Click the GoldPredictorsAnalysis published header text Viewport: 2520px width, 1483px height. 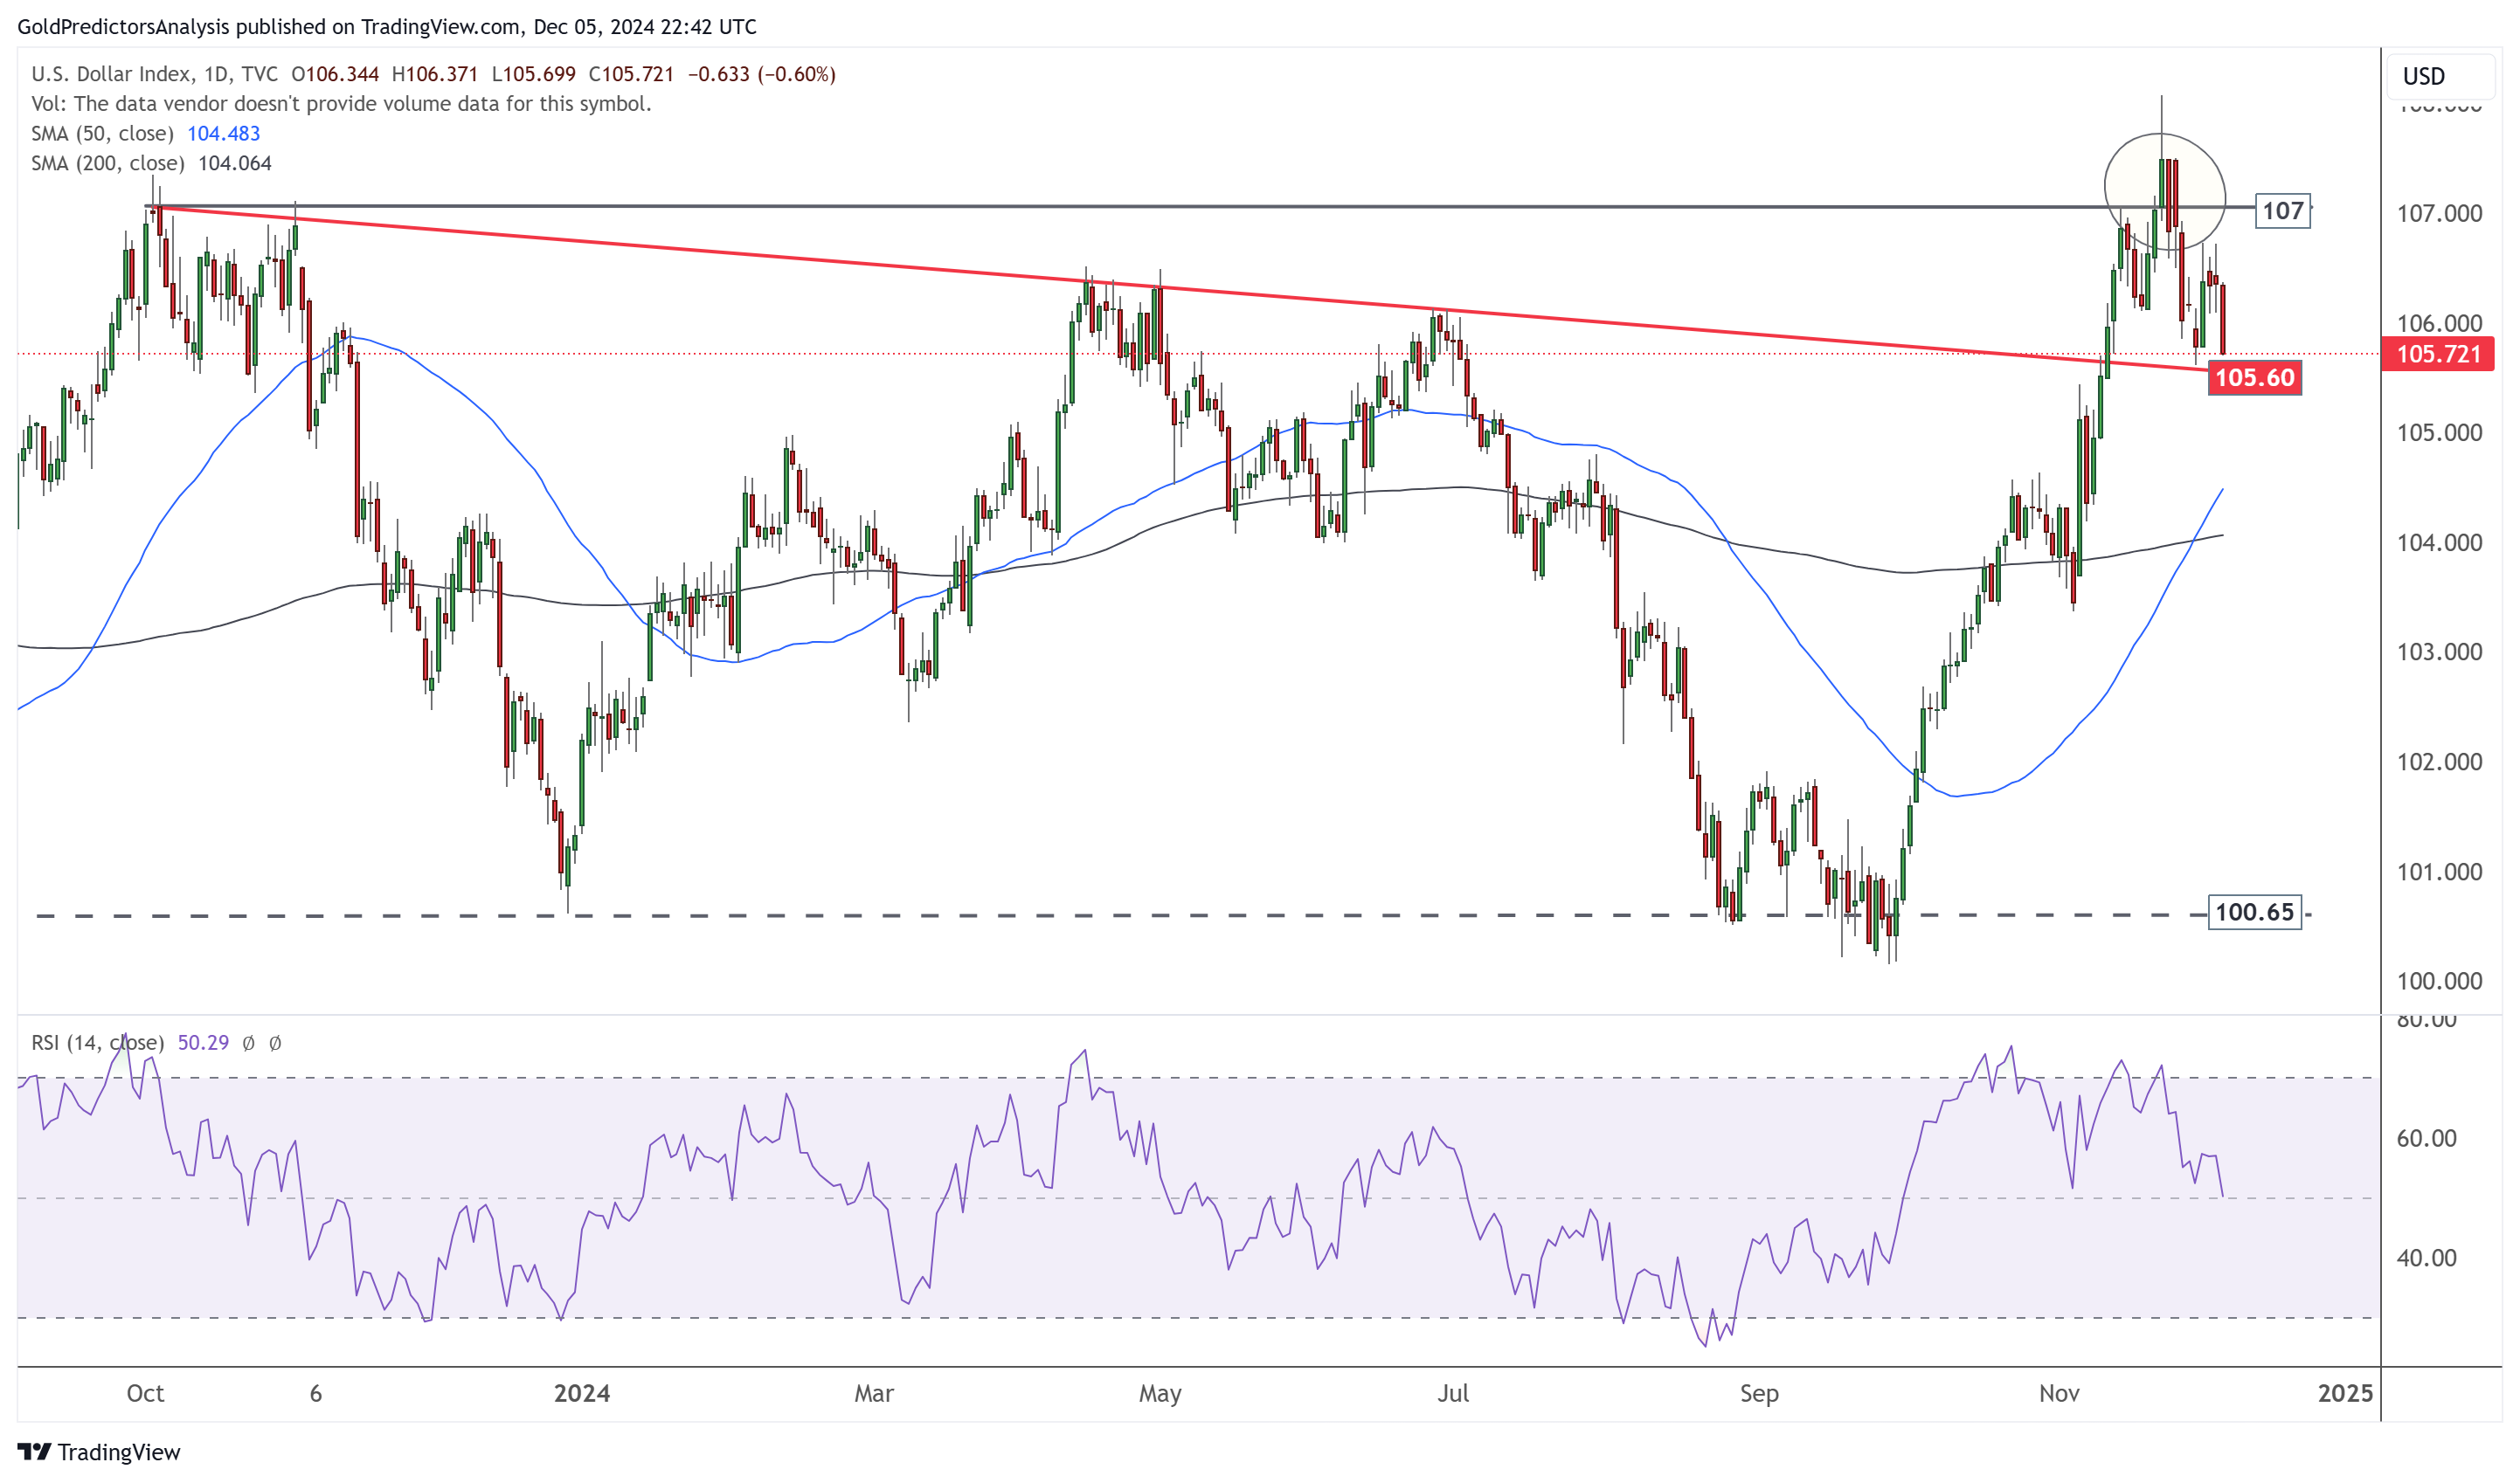[x=386, y=27]
